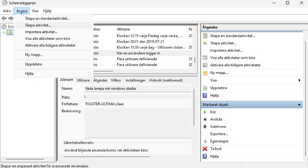Viewport: 308px width, 168px height.
Task: Select task row 'När en användare loggar in'
Action: [x=143, y=53]
